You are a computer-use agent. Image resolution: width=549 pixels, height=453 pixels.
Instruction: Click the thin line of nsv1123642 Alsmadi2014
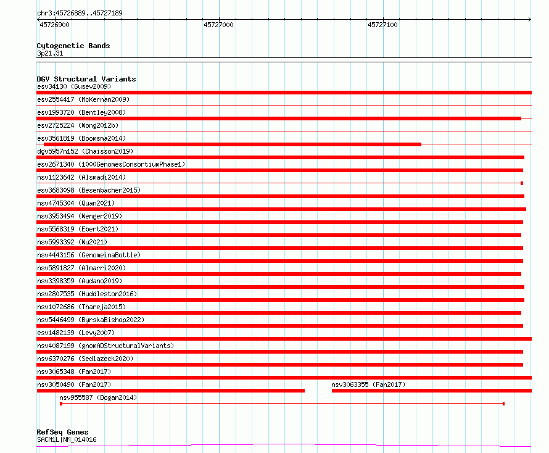279,183
